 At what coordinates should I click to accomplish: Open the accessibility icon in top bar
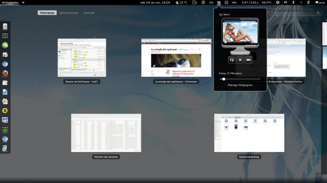[277, 3]
